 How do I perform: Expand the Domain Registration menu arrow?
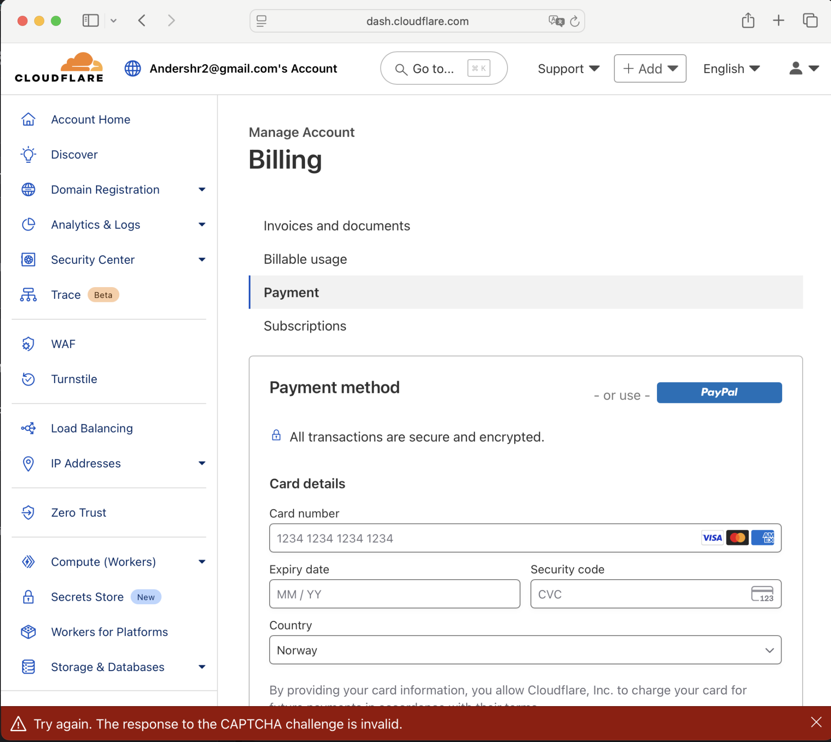[x=202, y=190]
